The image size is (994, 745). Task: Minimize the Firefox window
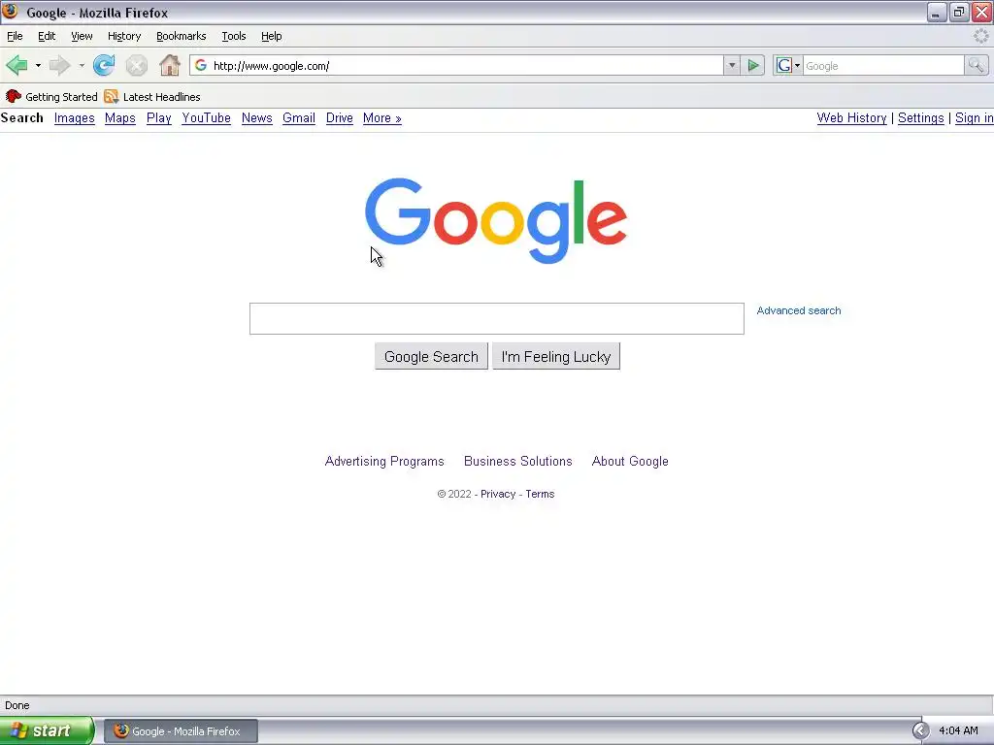point(937,12)
